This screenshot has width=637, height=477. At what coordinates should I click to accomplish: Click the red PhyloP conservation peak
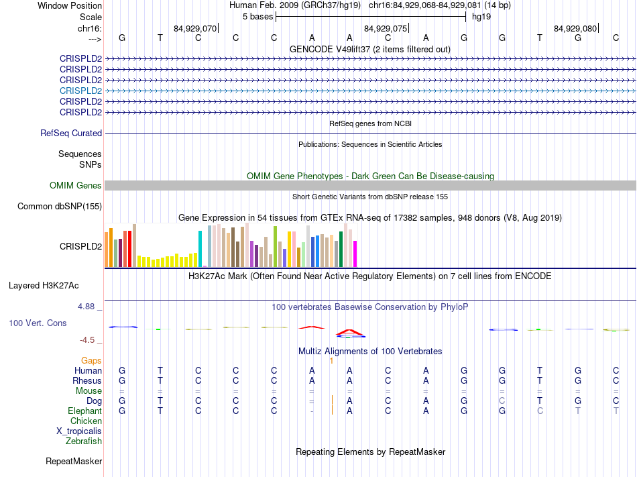[x=349, y=331]
